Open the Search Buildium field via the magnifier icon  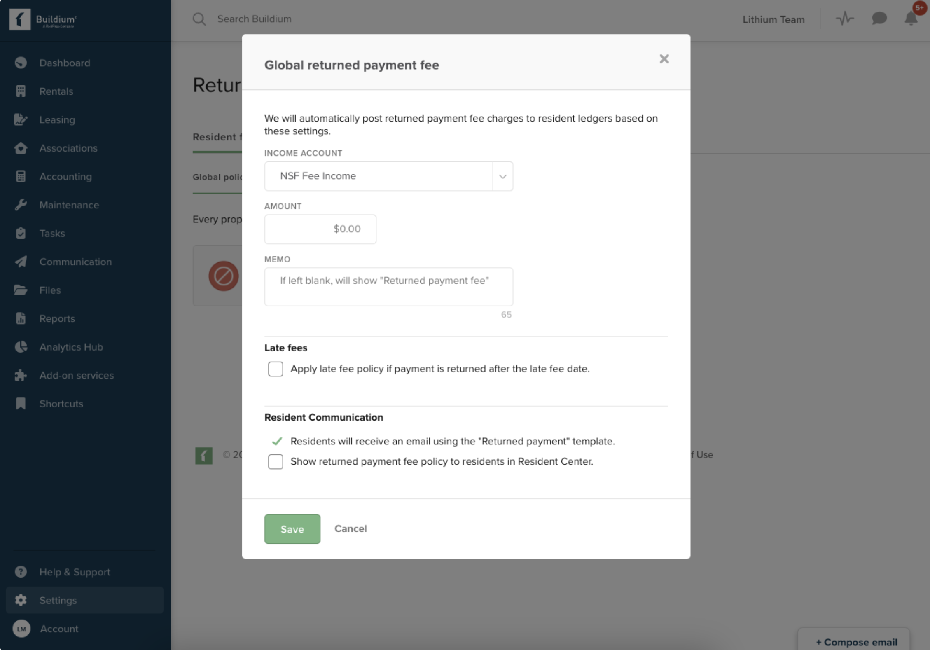point(199,19)
